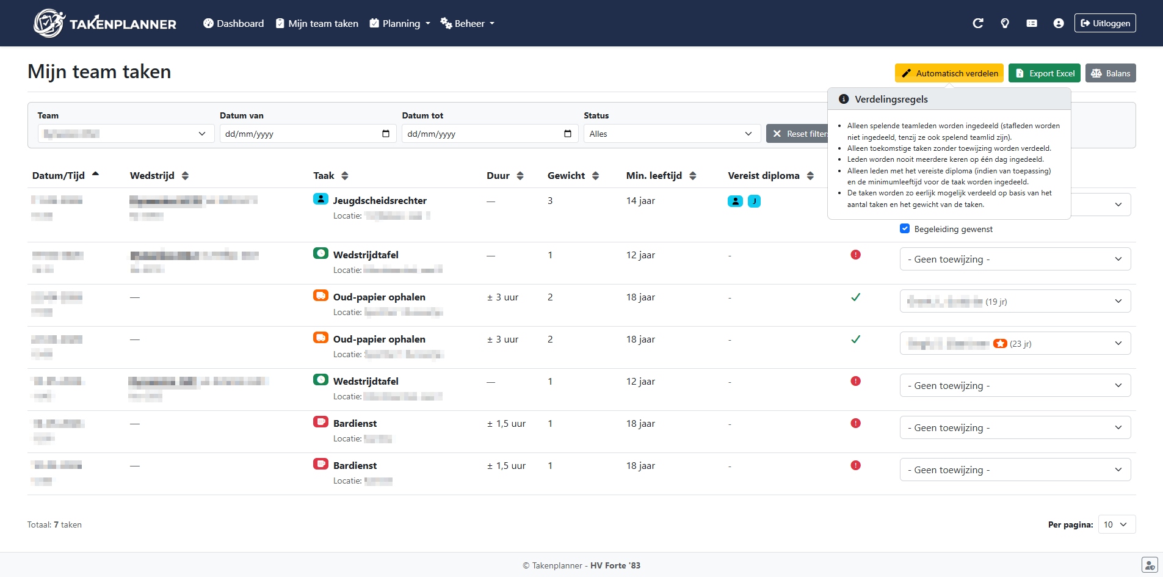Open the list card icon in navbar
The width and height of the screenshot is (1163, 577).
pyautogui.click(x=1032, y=23)
